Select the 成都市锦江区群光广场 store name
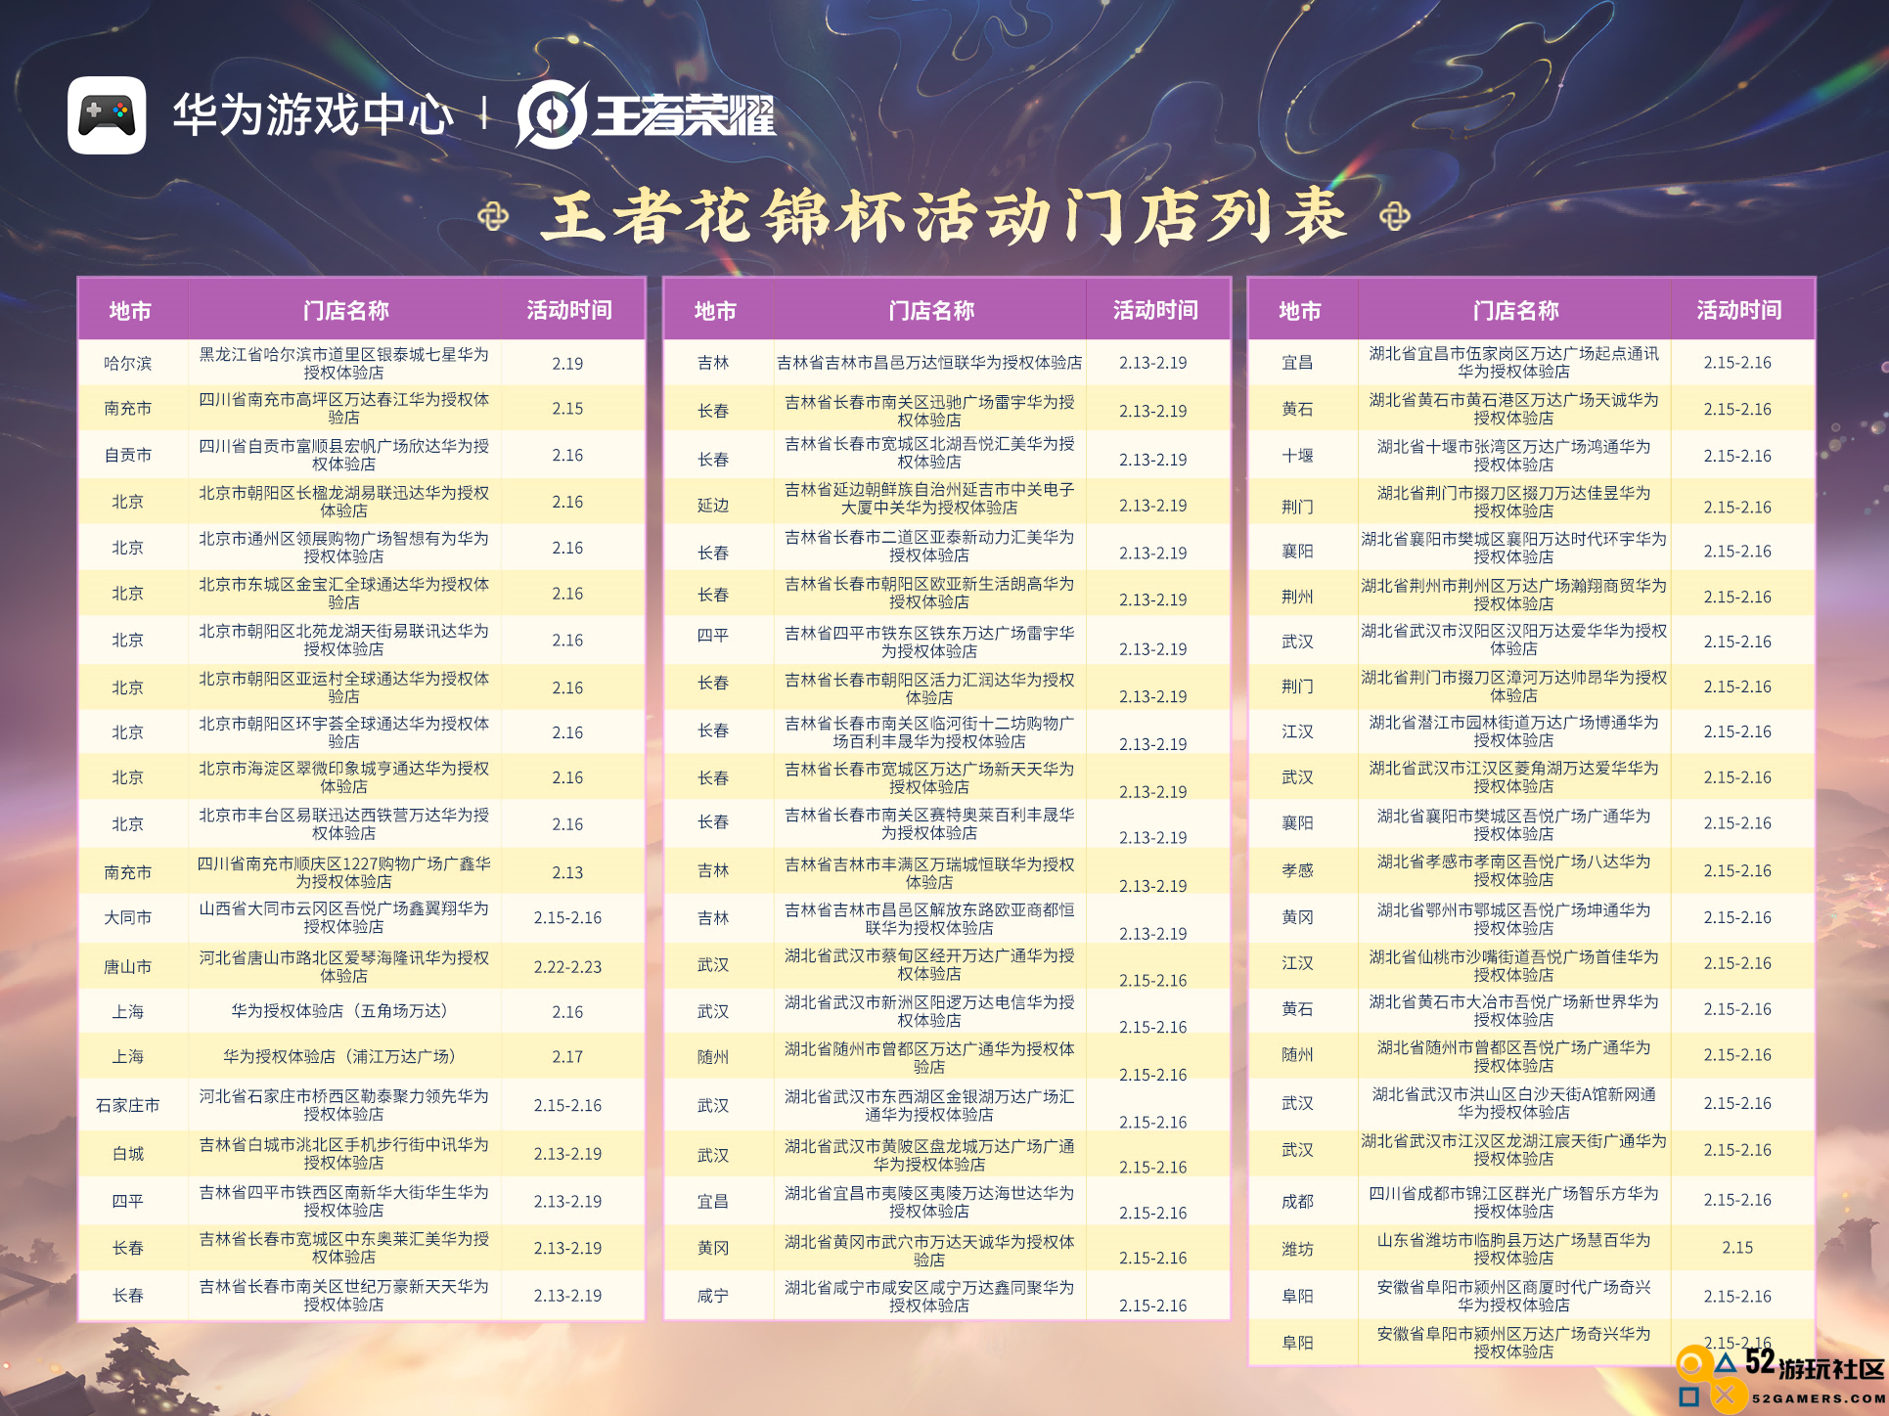Viewport: 1889px width, 1416px height. pos(1514,1202)
